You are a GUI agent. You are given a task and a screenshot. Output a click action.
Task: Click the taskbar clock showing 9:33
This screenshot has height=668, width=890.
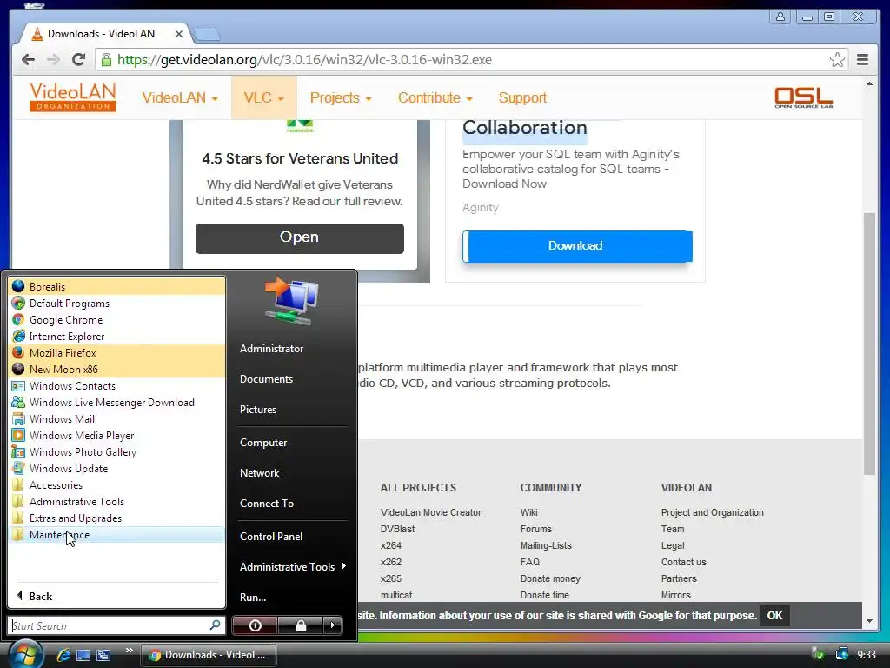(x=867, y=655)
